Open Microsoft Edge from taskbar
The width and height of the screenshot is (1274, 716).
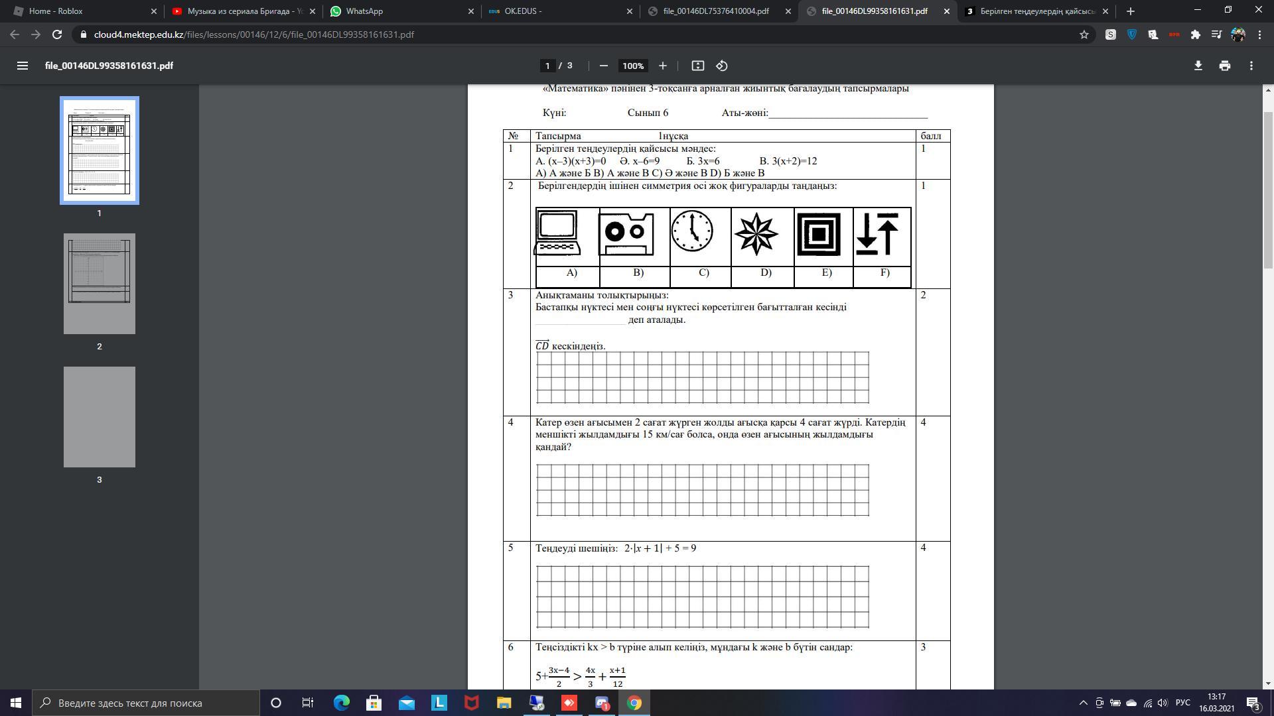tap(342, 703)
